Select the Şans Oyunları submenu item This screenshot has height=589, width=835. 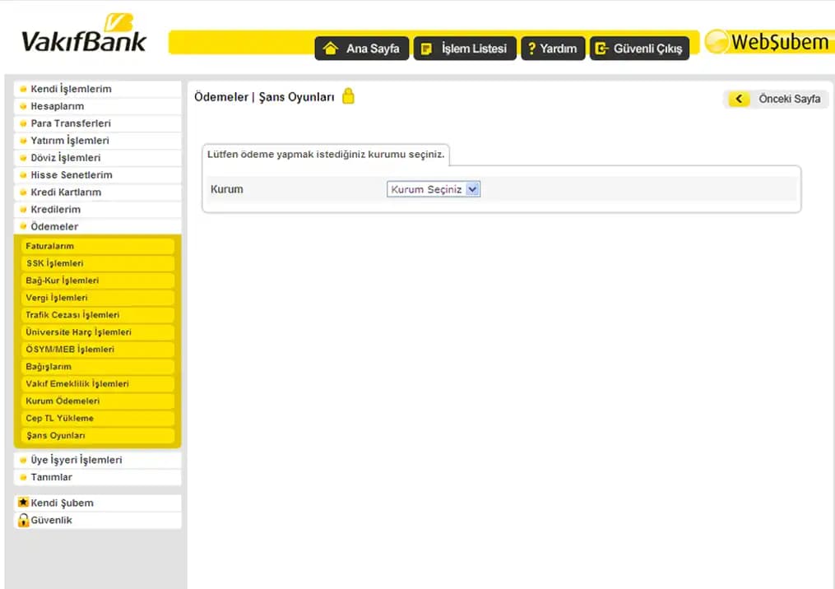(x=55, y=436)
